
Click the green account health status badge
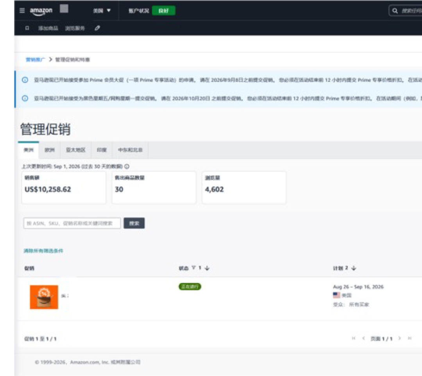pos(163,11)
